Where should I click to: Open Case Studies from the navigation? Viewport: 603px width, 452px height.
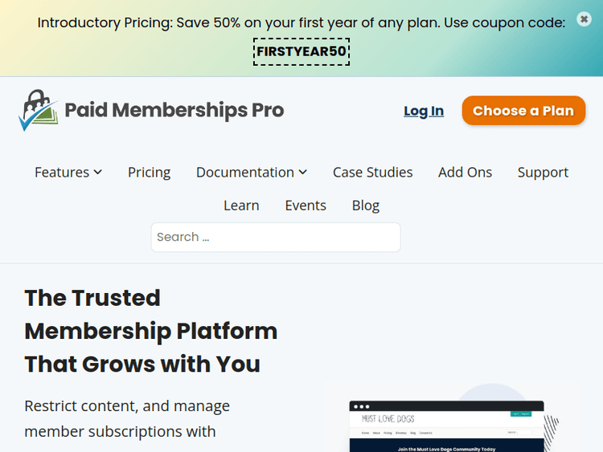coord(372,172)
